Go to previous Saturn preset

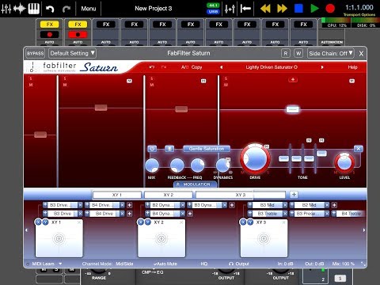coord(221,67)
